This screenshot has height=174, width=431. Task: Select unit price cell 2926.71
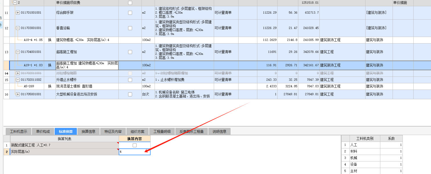(288, 65)
